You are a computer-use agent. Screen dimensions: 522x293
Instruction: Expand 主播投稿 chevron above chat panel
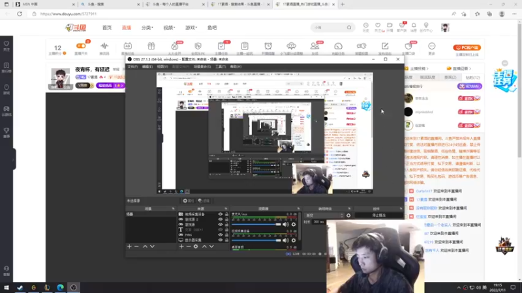(x=427, y=69)
